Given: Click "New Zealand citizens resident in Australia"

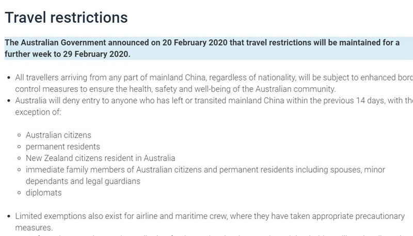Looking at the screenshot, I should click(x=101, y=158).
